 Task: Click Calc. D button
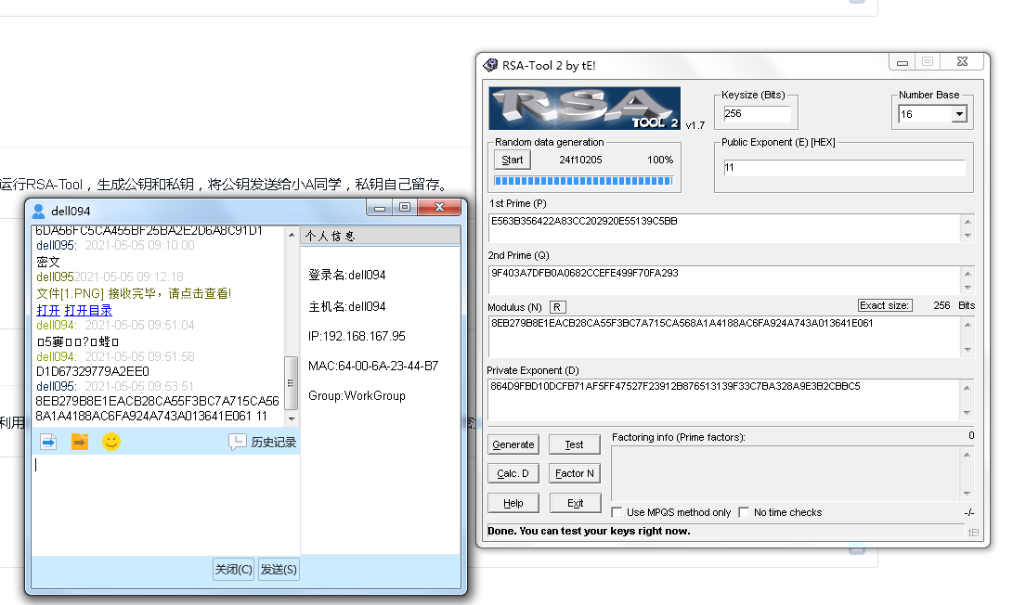pos(513,473)
